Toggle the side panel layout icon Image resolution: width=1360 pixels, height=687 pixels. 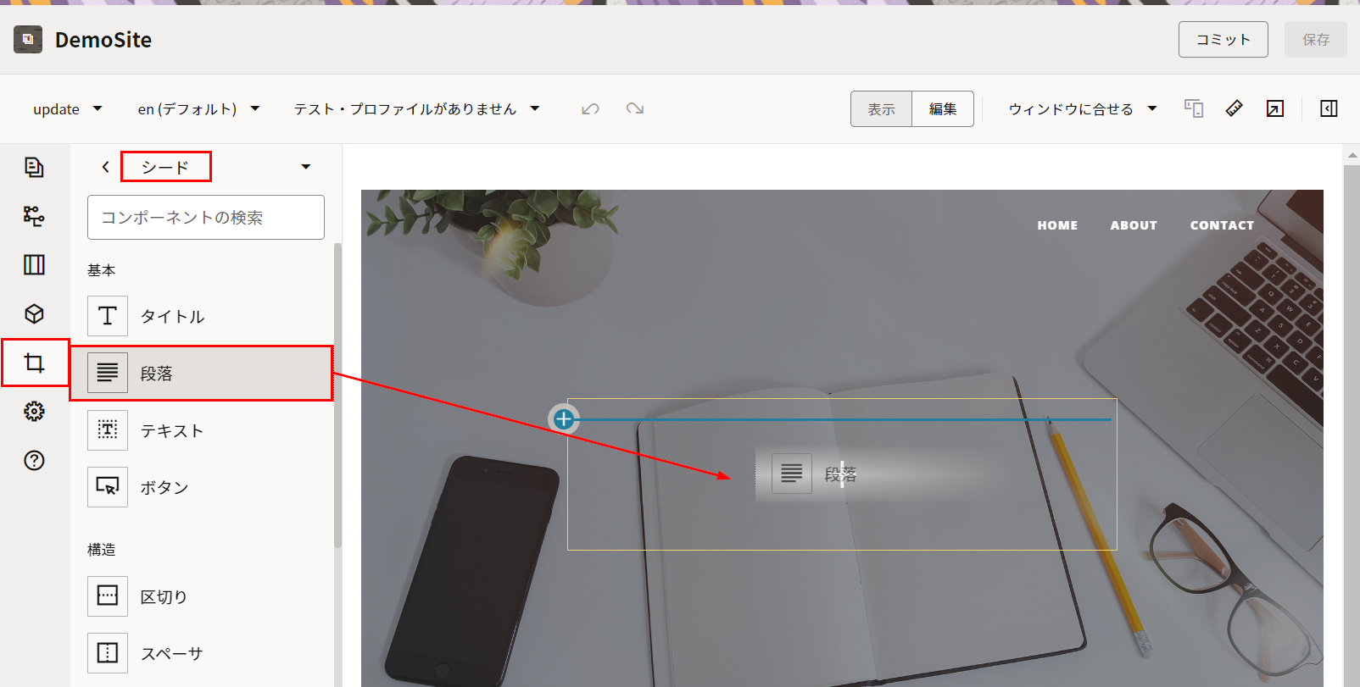tap(1329, 108)
